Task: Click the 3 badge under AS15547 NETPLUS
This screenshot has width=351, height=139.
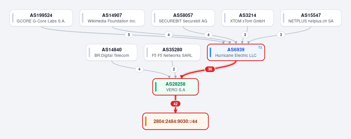Action: click(x=281, y=35)
